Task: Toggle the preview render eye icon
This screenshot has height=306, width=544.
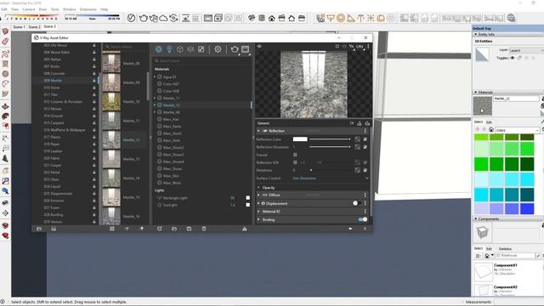Action: (x=259, y=46)
